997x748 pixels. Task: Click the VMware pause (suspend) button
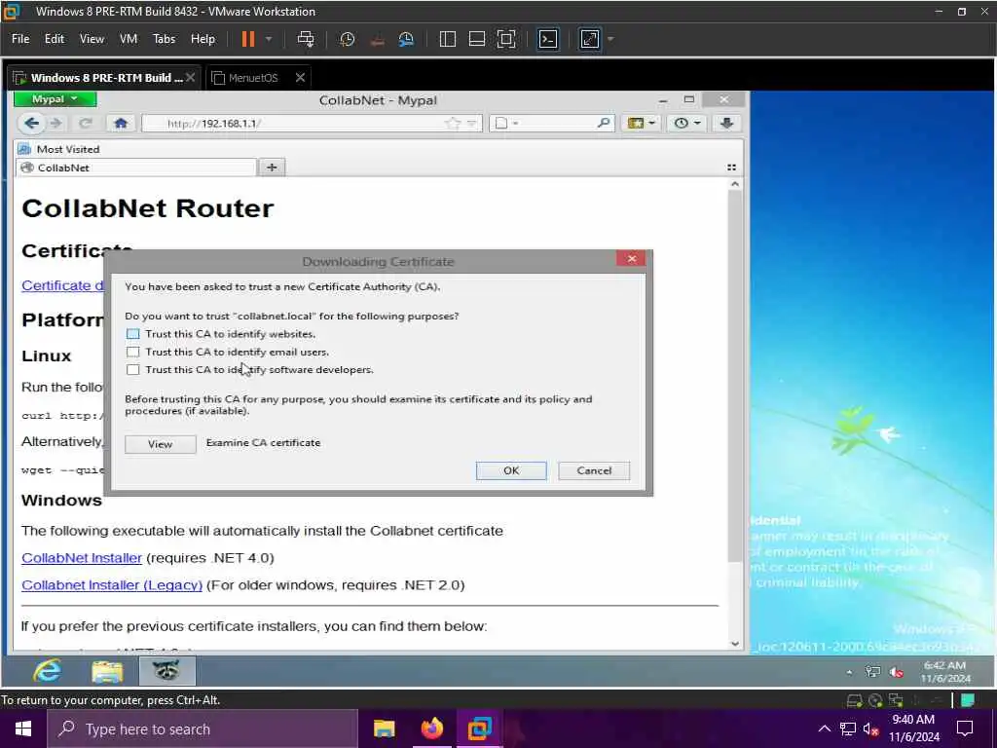[248, 39]
